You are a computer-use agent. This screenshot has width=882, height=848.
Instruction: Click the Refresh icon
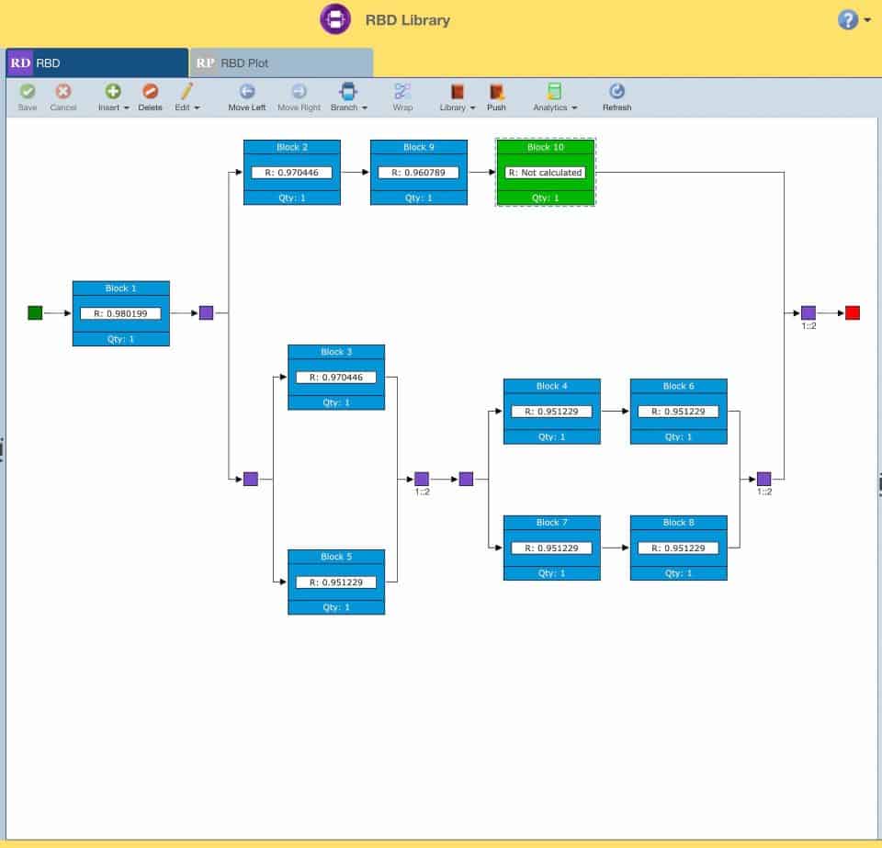coord(616,92)
